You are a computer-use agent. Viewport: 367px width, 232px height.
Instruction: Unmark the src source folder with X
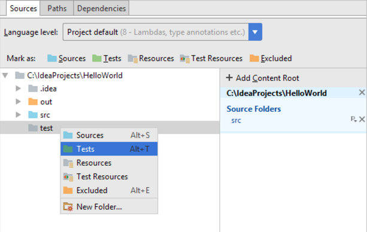pos(362,119)
